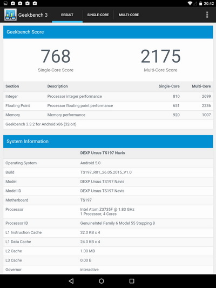This screenshot has height=288, width=216.
Task: Tap the System Information header
Action: click(108, 142)
